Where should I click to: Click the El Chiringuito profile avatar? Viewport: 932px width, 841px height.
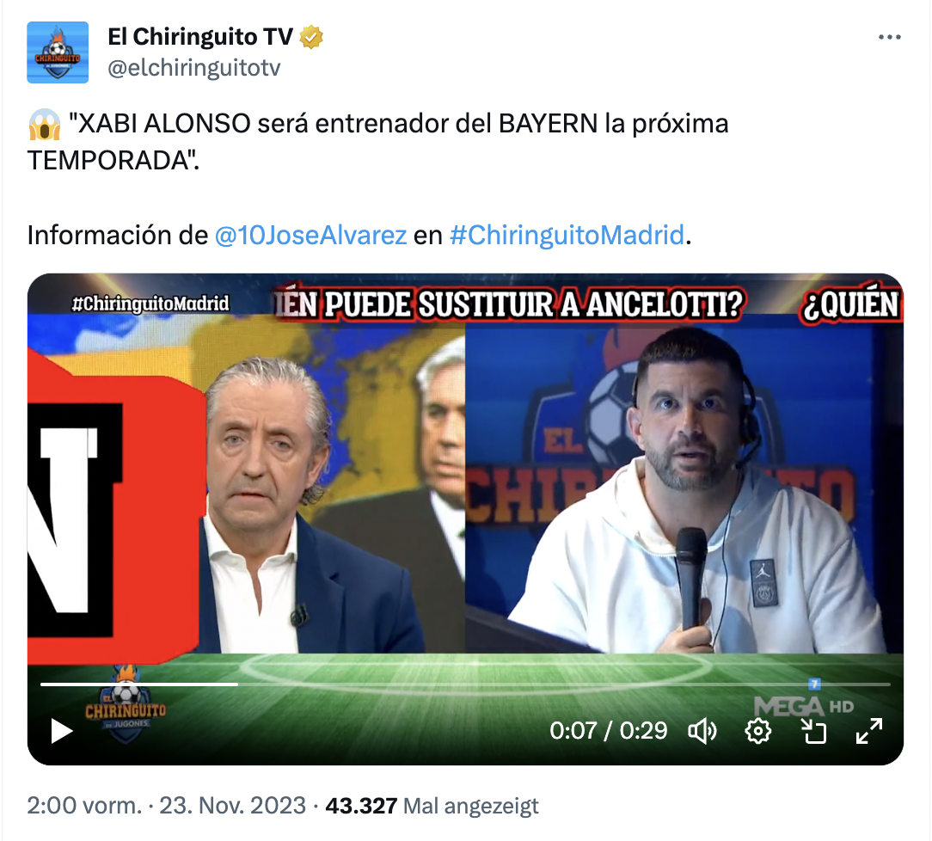tap(58, 52)
